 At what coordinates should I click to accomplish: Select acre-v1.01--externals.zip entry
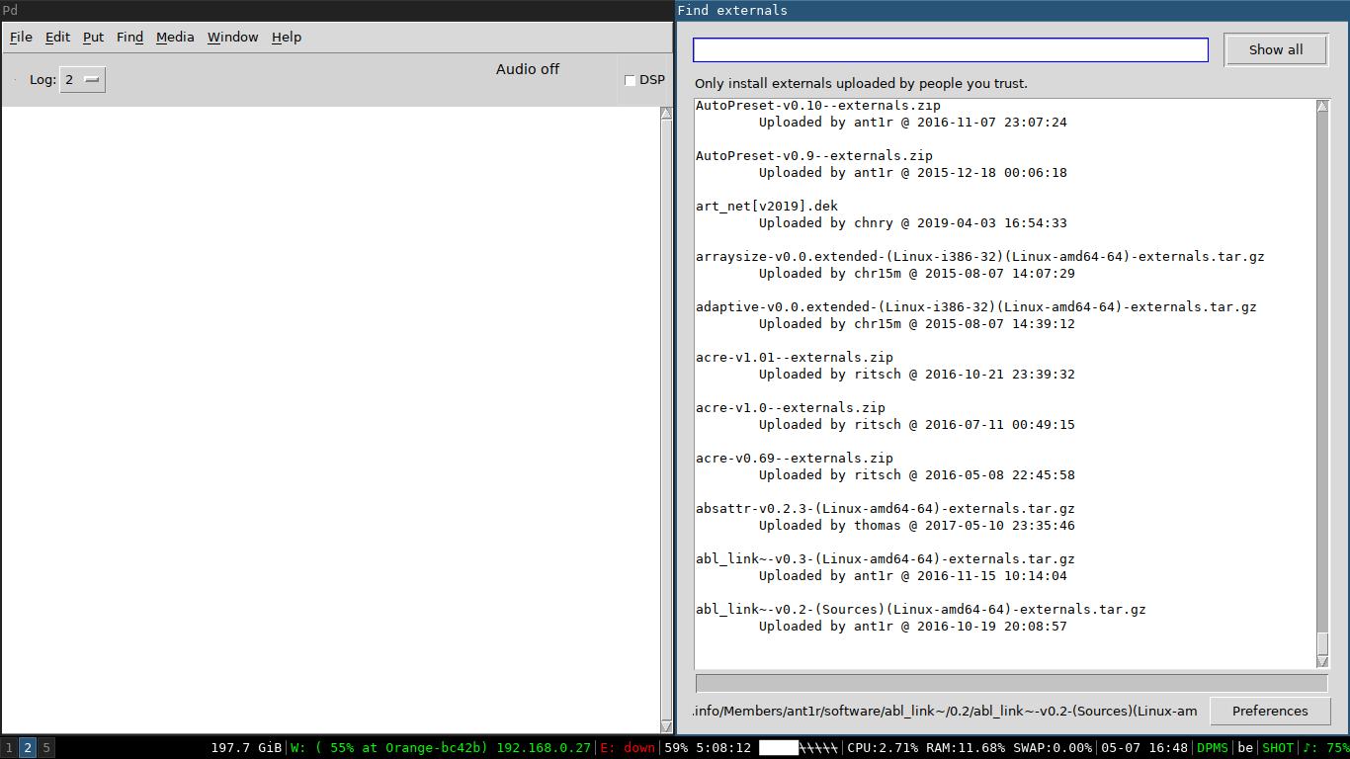pyautogui.click(x=795, y=358)
